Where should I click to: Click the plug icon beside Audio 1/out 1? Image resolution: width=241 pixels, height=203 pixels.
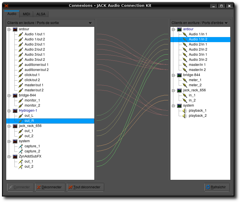(21, 34)
